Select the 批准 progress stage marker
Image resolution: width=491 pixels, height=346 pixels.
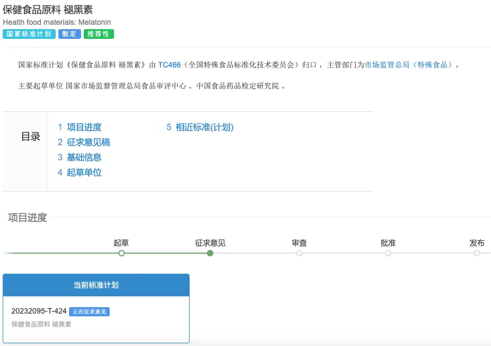pyautogui.click(x=388, y=253)
